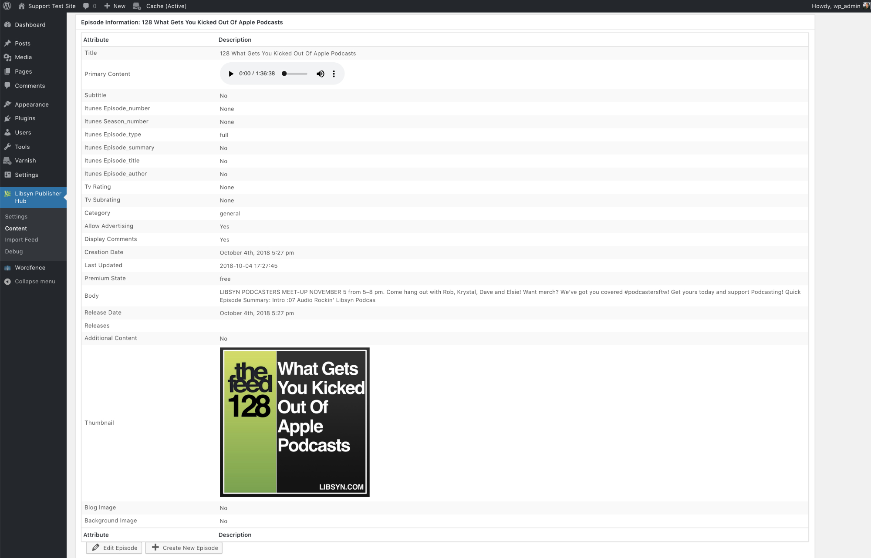
Task: Click Last Updated value 2018-10-04 17:27:45
Action: click(x=249, y=266)
